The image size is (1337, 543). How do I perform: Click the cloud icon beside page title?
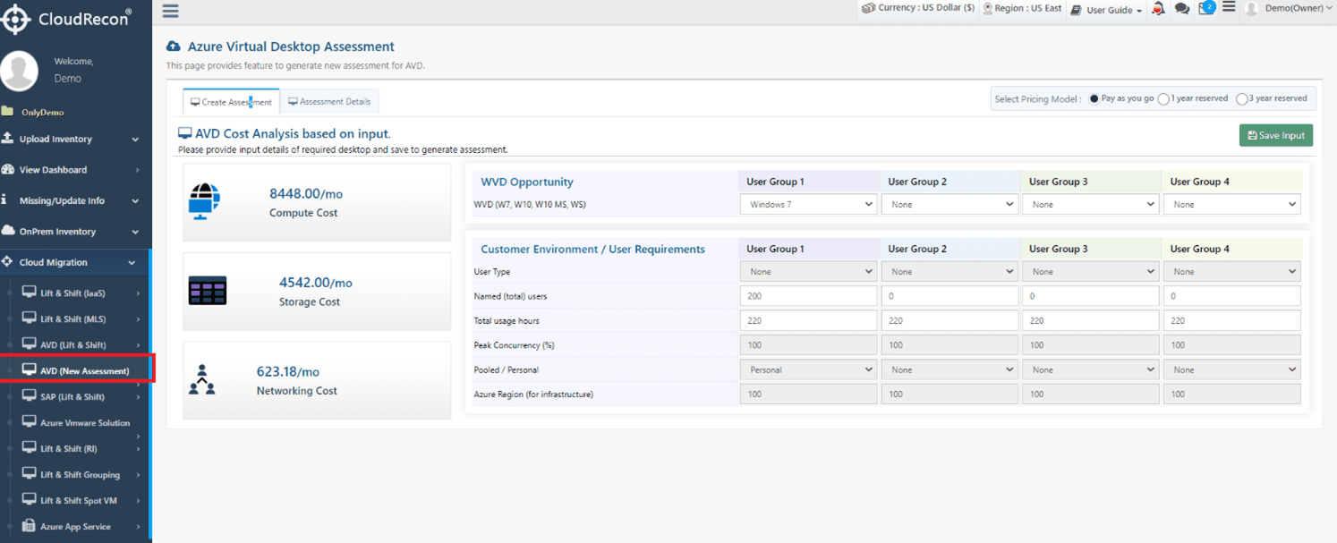174,47
